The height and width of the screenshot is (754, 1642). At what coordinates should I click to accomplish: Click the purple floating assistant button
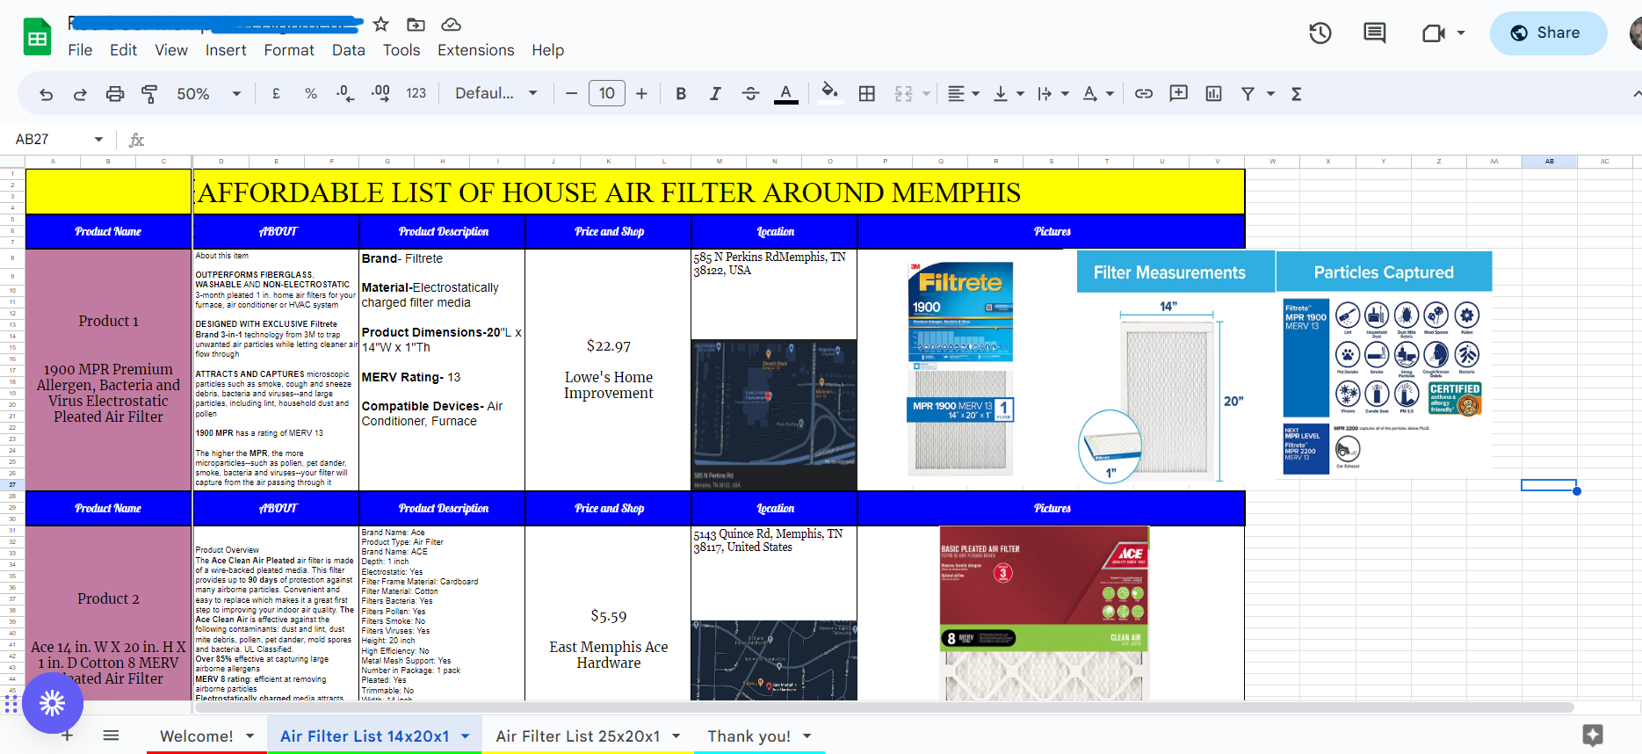point(53,702)
